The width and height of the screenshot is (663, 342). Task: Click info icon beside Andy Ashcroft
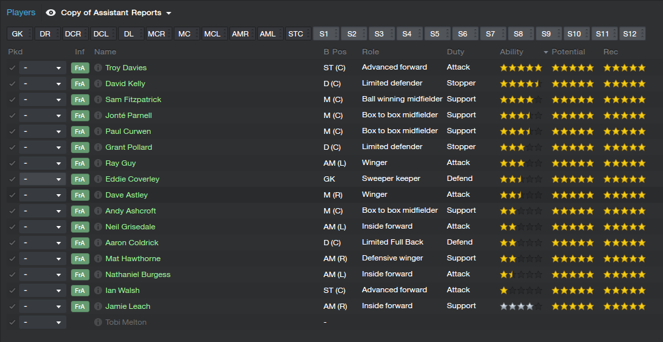[98, 211]
